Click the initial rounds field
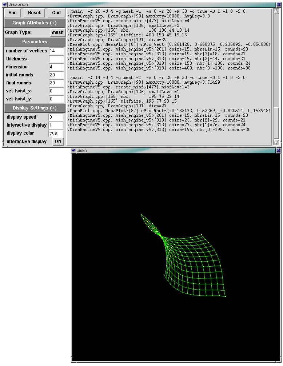This screenshot has width=283, height=366. click(x=56, y=75)
